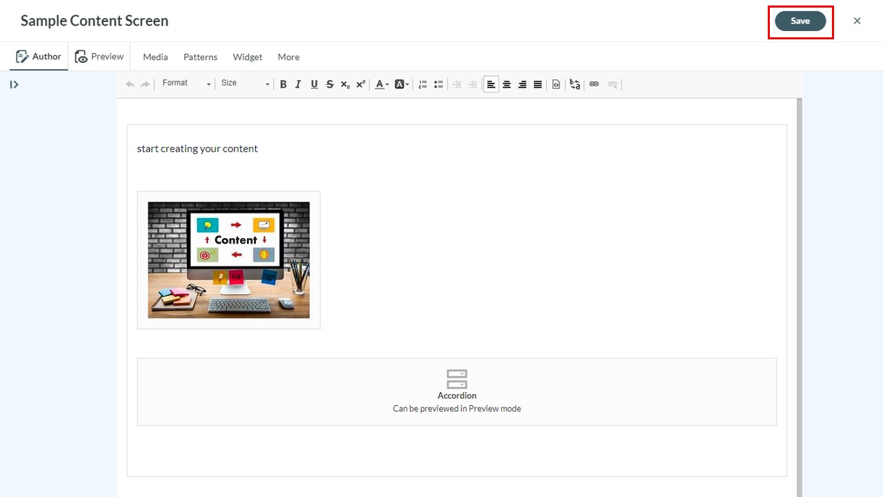Viewport: 883px width, 497px height.
Task: Apply subscript to text
Action: coord(345,84)
